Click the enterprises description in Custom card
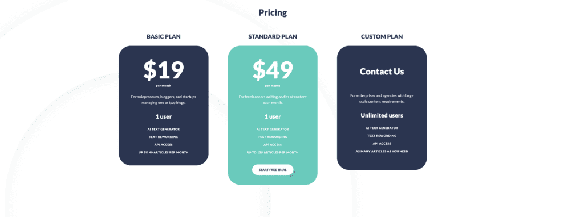This screenshot has height=217, width=584. coord(382,98)
